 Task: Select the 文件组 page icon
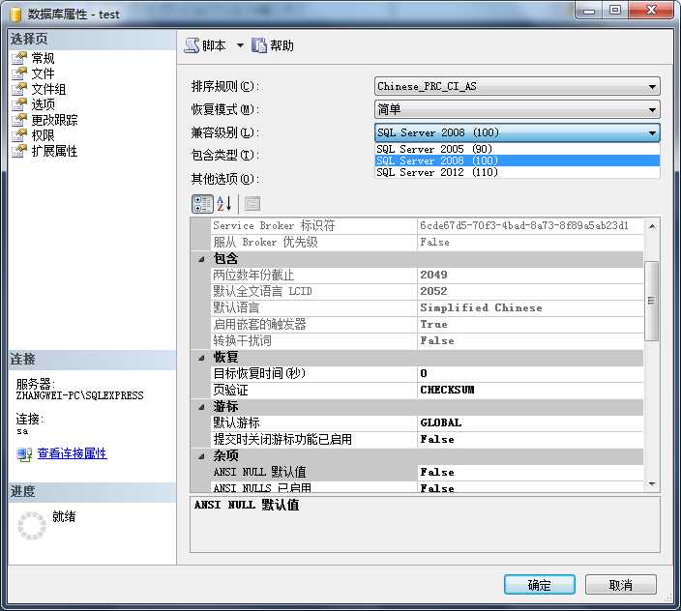click(19, 89)
